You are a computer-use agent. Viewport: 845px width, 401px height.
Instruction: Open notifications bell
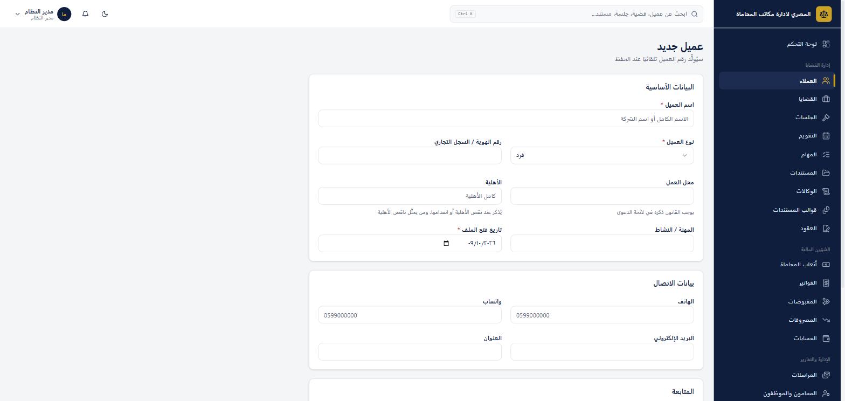pos(85,14)
